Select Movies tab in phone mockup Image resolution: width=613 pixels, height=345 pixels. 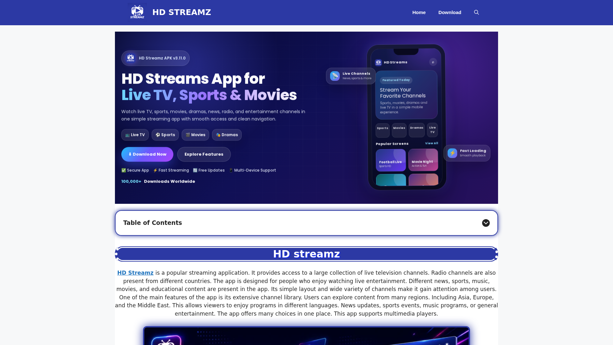pyautogui.click(x=399, y=130)
